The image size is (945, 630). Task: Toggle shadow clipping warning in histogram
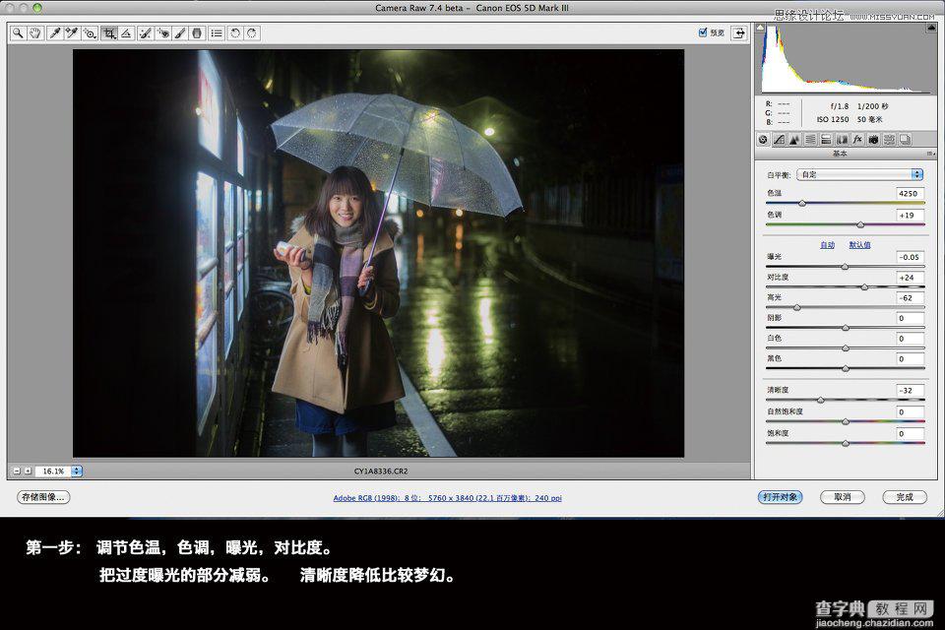pyautogui.click(x=761, y=28)
